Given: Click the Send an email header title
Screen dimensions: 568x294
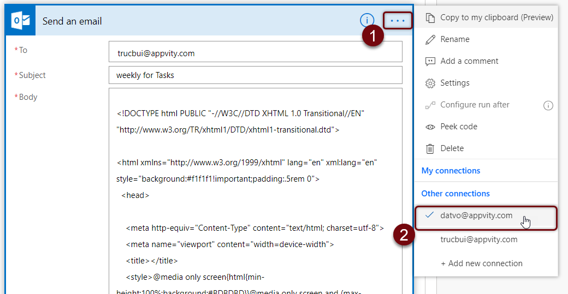Looking at the screenshot, I should [x=72, y=21].
